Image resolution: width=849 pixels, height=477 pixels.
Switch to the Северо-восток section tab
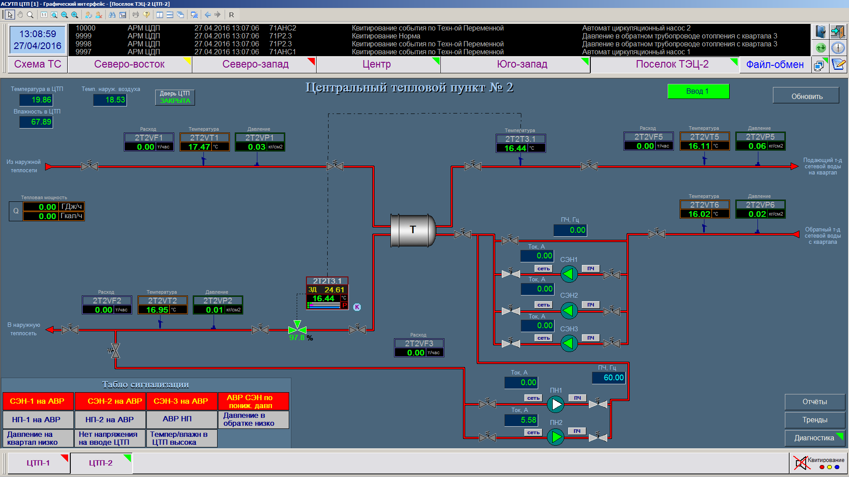(x=129, y=64)
